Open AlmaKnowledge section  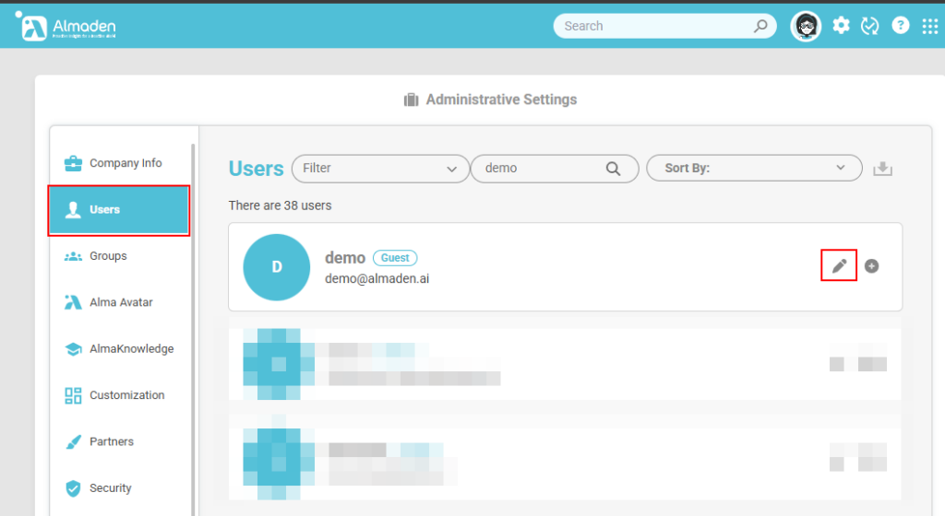[x=131, y=349]
